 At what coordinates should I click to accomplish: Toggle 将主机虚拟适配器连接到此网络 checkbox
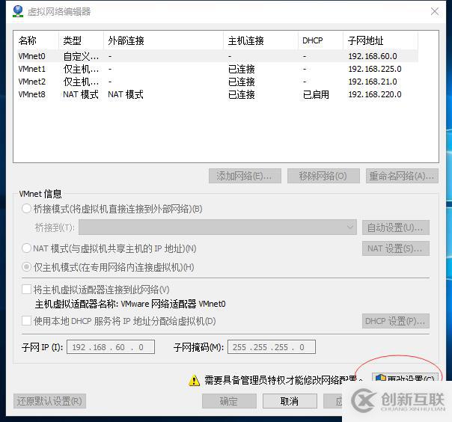tap(26, 290)
